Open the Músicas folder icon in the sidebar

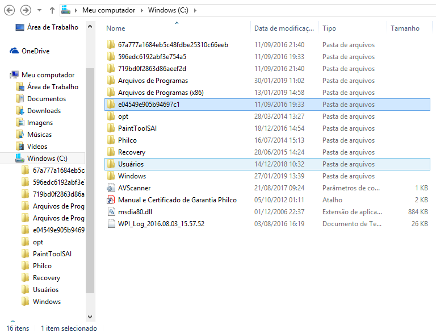click(x=20, y=135)
